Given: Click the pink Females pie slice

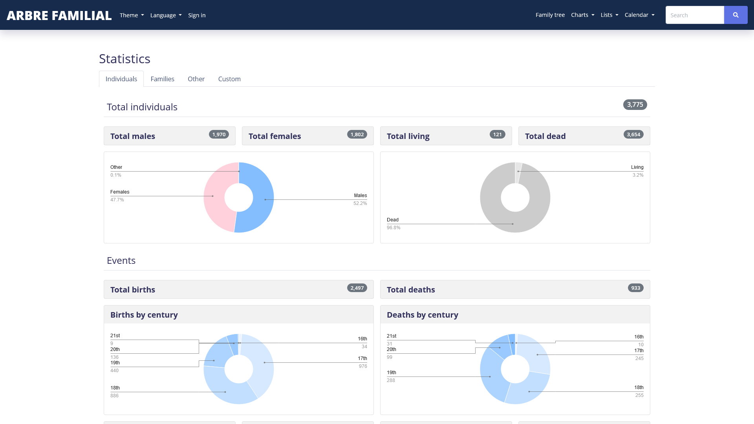Looking at the screenshot, I should (214, 196).
